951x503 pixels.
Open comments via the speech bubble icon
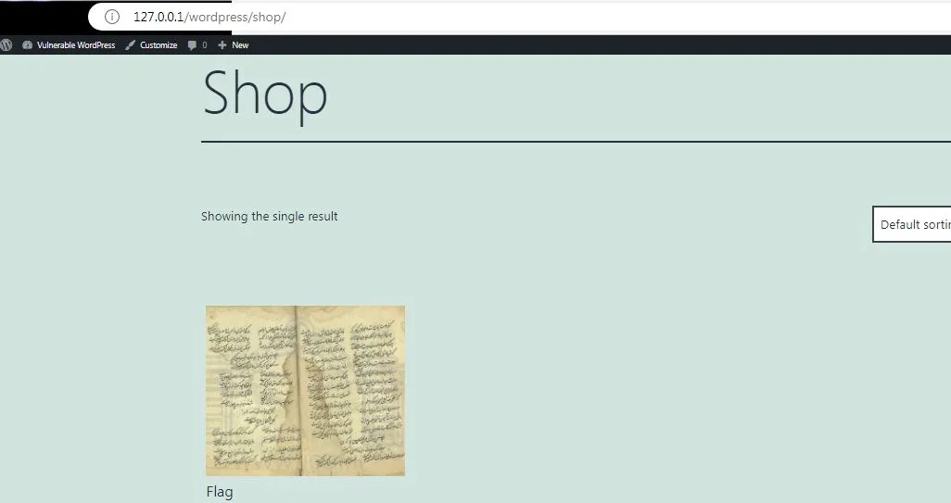tap(192, 44)
